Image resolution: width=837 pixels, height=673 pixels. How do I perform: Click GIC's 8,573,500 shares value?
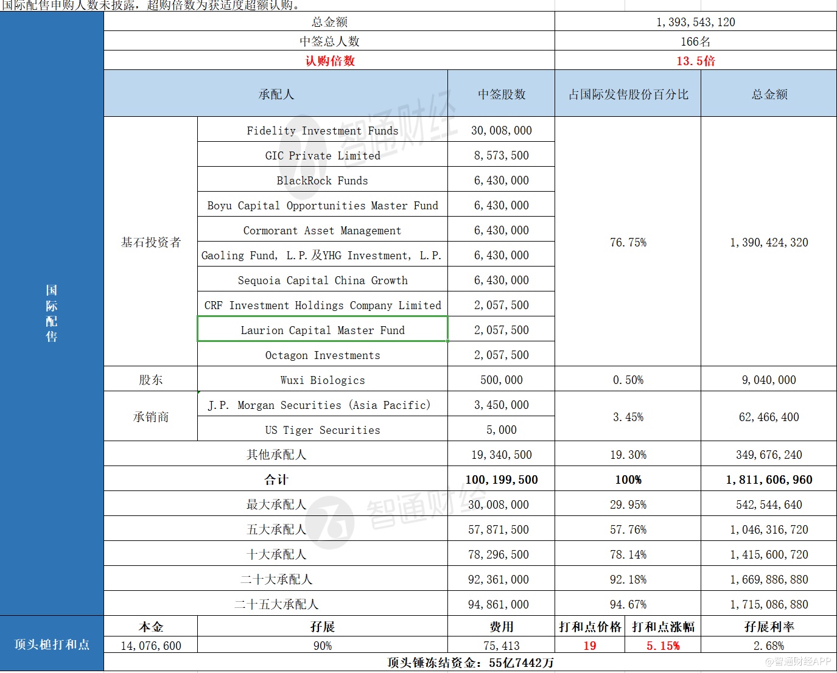click(x=502, y=155)
